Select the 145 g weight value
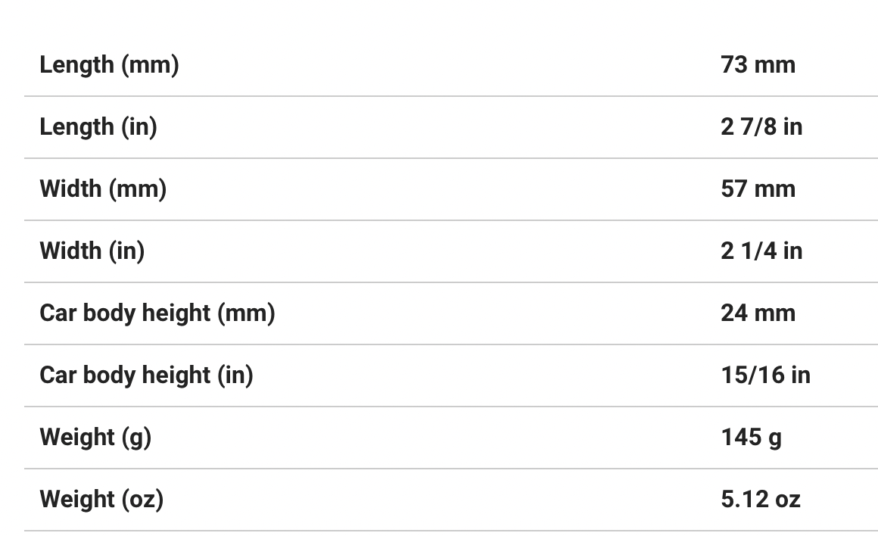Image resolution: width=878 pixels, height=536 pixels. coord(751,438)
